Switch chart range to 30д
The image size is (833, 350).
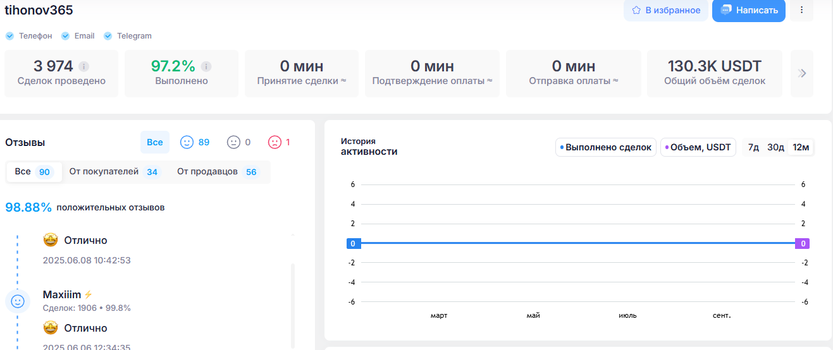point(775,147)
